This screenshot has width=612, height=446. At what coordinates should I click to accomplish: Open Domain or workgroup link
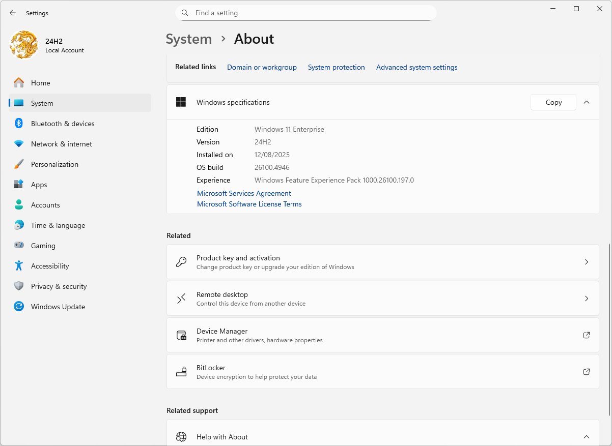[262, 67]
